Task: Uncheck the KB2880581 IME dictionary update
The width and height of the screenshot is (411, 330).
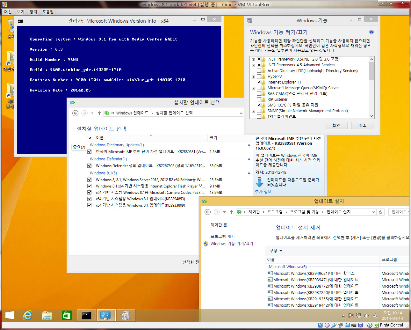Action: pos(90,152)
